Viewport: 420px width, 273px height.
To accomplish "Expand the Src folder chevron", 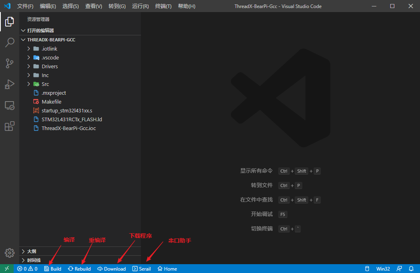I will (x=29, y=84).
